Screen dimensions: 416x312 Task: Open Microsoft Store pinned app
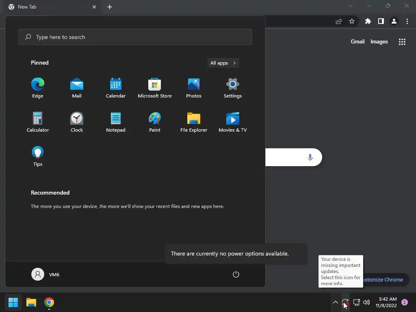155,88
